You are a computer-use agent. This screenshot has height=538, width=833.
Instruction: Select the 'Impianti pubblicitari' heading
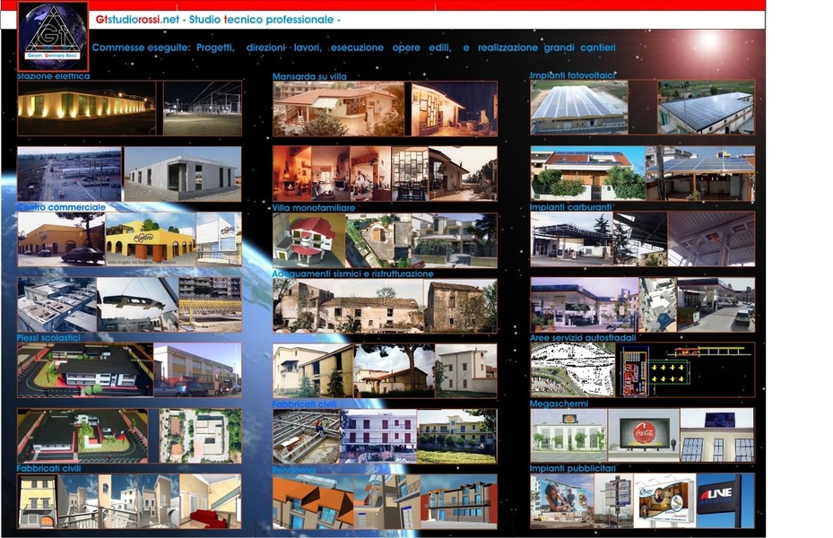point(573,469)
